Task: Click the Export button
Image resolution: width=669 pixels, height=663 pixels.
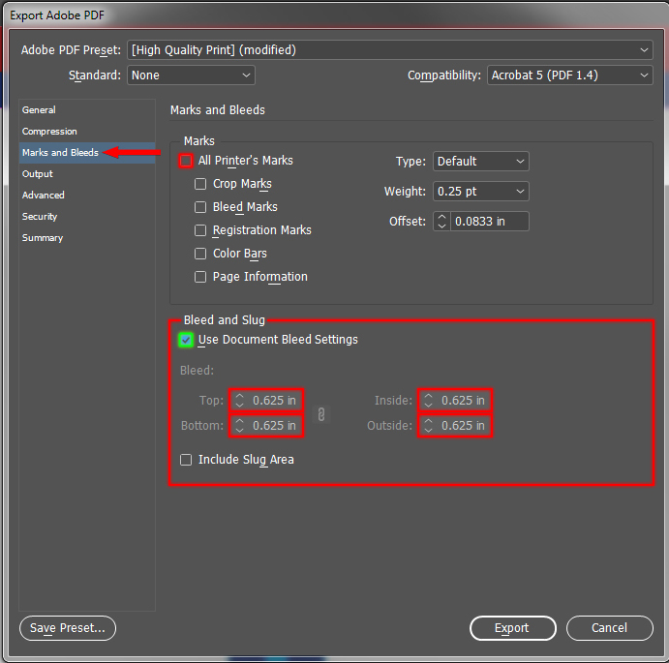Action: click(x=513, y=628)
